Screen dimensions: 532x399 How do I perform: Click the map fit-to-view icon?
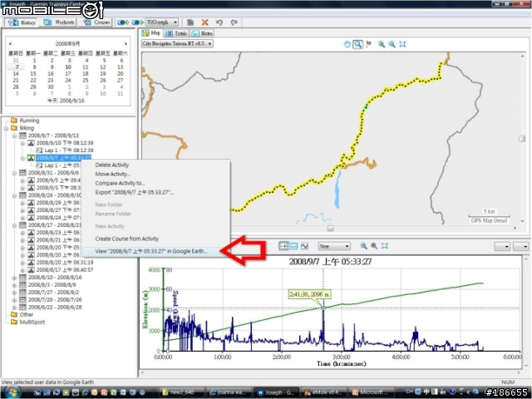click(x=402, y=44)
